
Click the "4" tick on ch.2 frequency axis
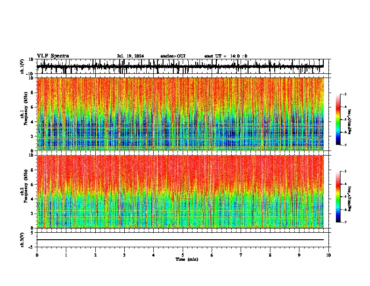(x=33, y=199)
